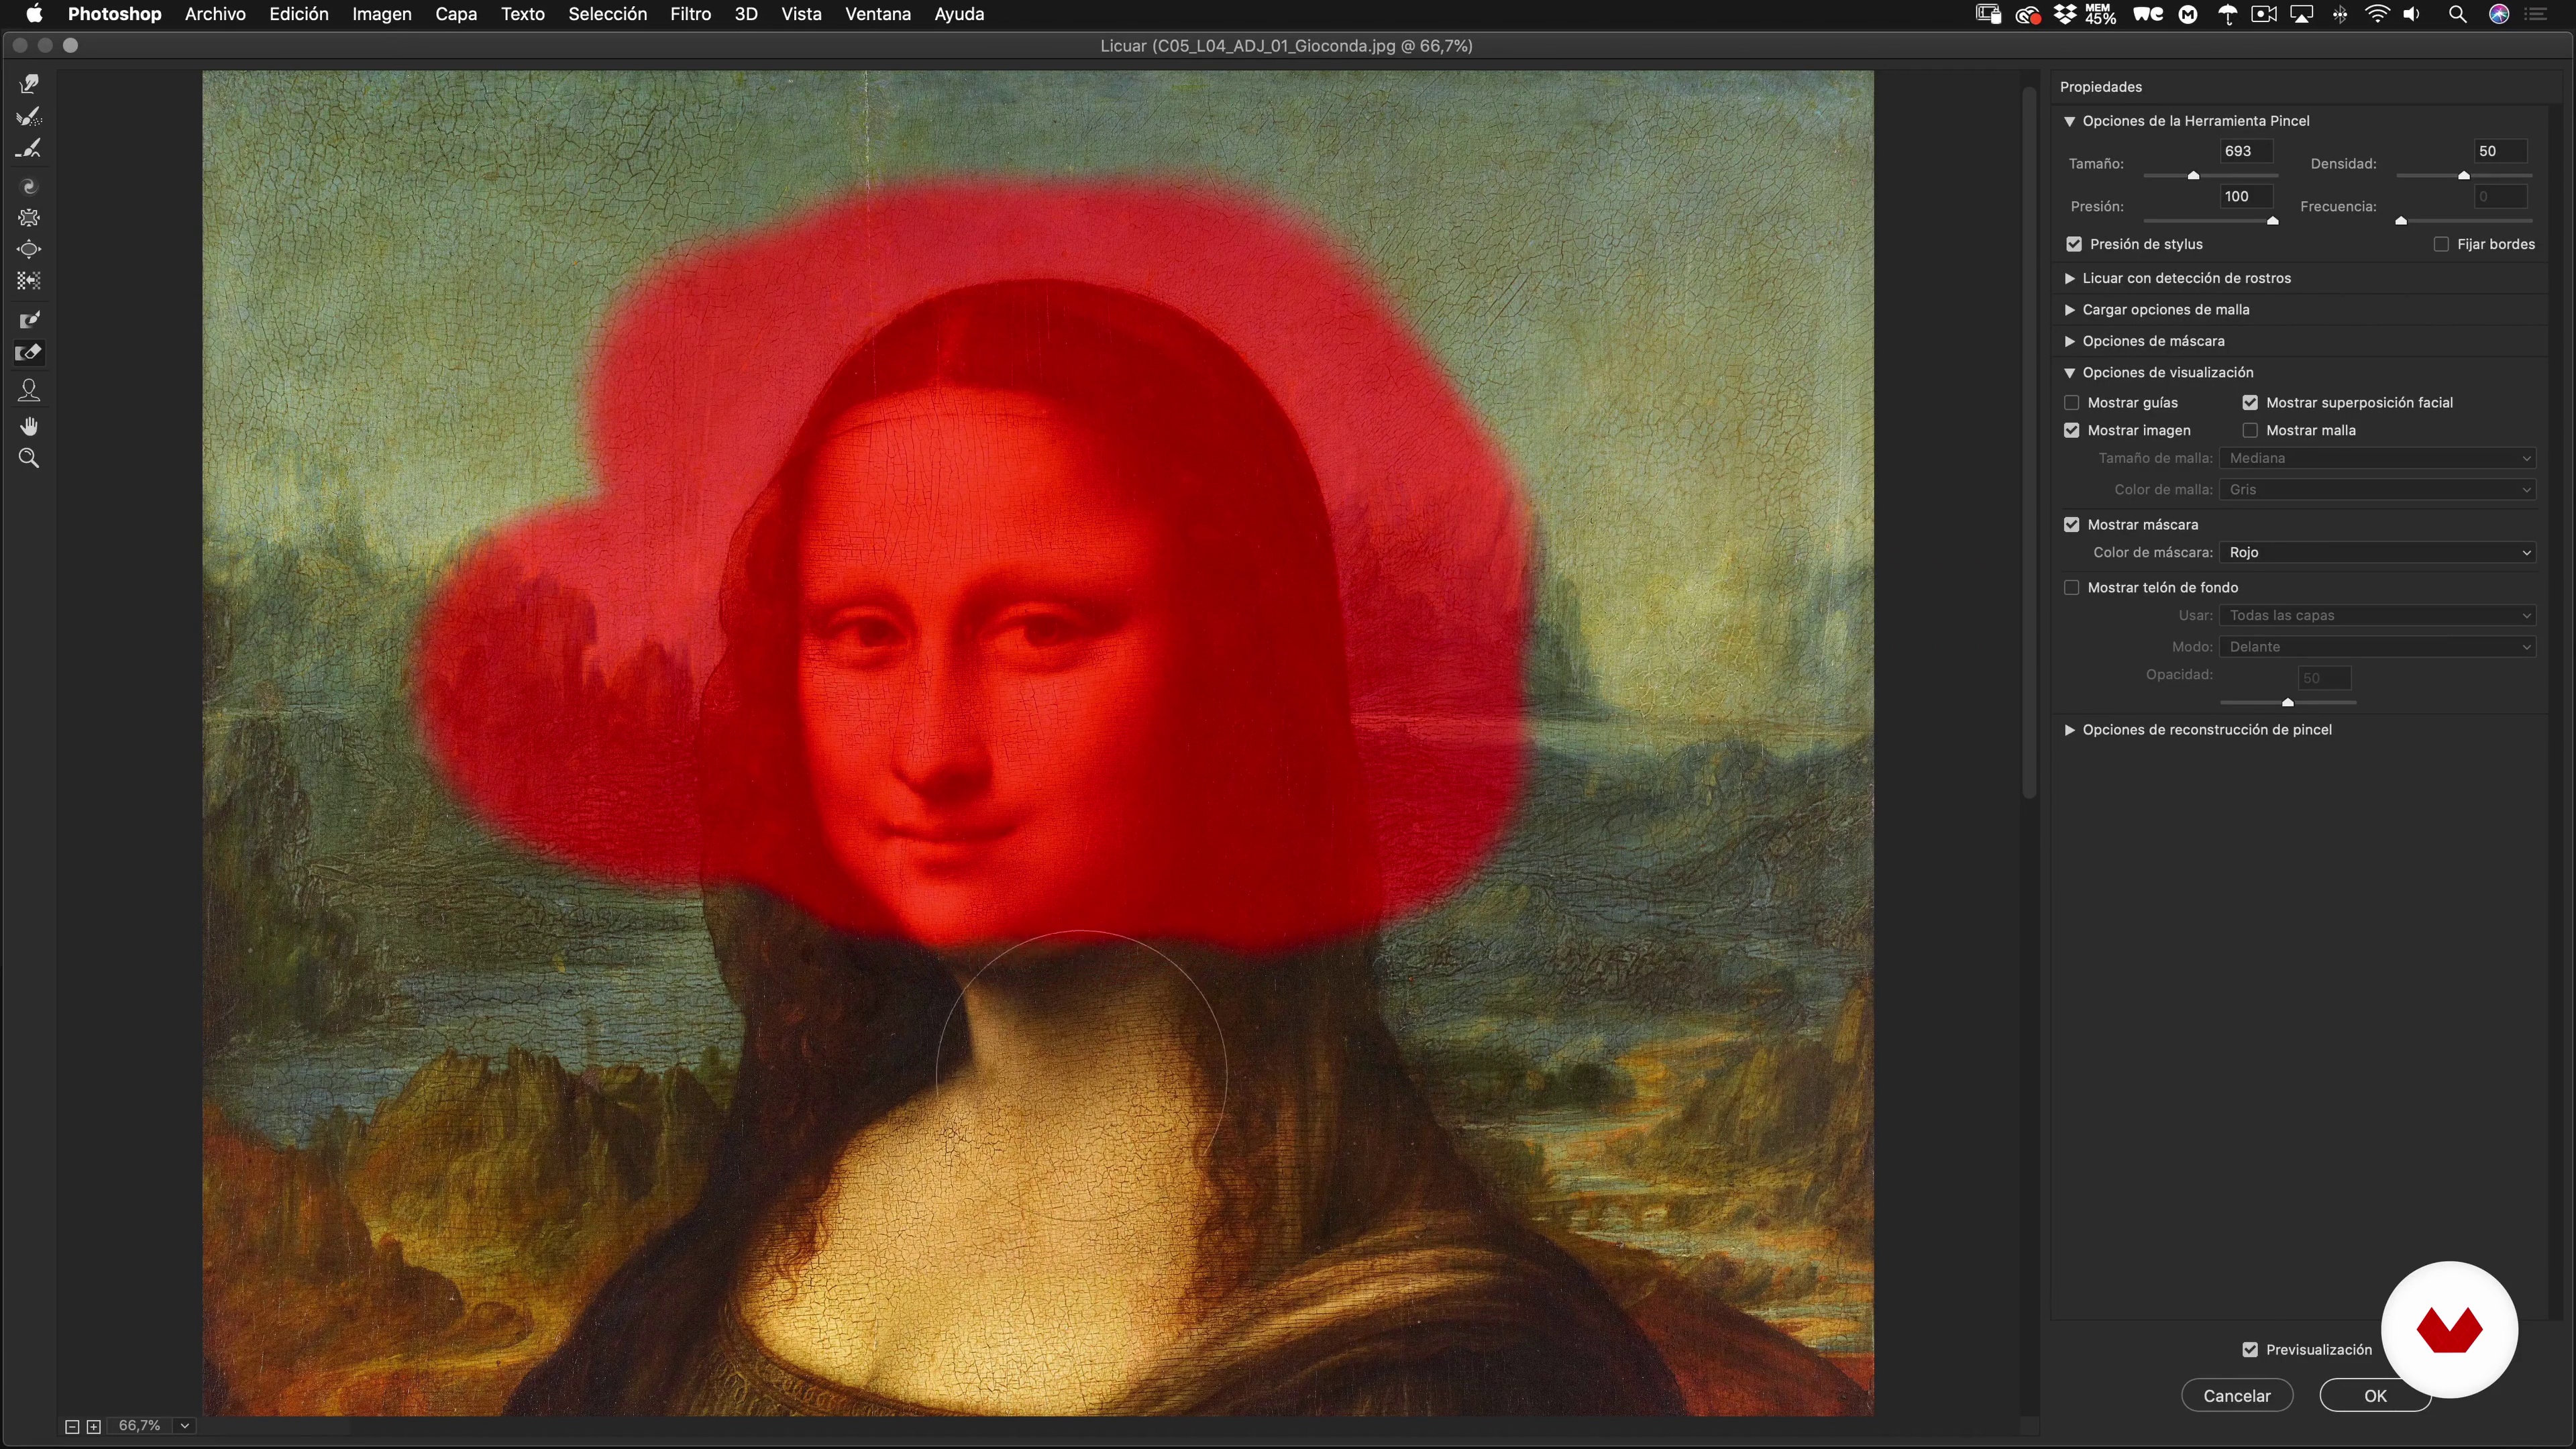Image resolution: width=2576 pixels, height=1449 pixels.
Task: Open Siri from the menu bar
Action: click(x=2499, y=14)
